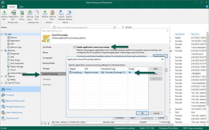This screenshot has width=209, height=130.
Task: Sort by Transaction Logs column header
Action: point(114,69)
